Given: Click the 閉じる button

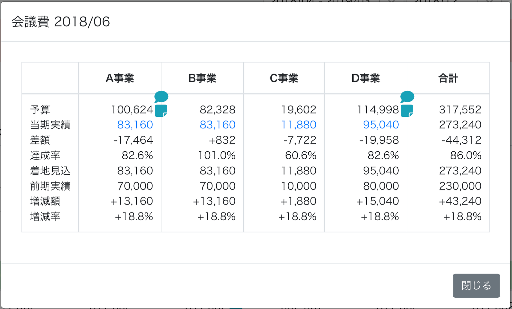Looking at the screenshot, I should (x=476, y=285).
